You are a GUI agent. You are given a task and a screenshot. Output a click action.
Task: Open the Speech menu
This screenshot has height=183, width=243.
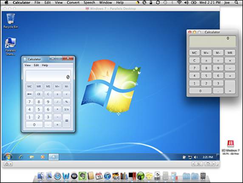[x=89, y=3]
